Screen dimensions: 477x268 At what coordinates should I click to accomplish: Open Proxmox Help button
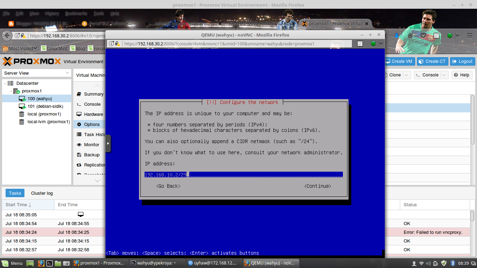(x=462, y=75)
